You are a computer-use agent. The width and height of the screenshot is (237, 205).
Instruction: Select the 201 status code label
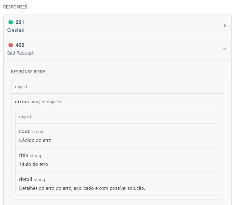tap(20, 22)
